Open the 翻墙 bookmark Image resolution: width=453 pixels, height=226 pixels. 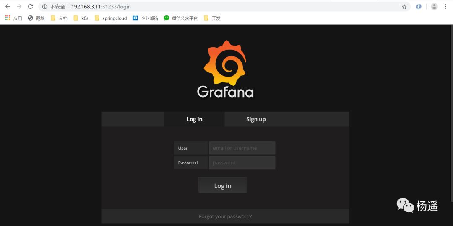click(36, 18)
